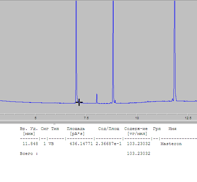The image size is (197, 182).
Task: Click the Masteron peak near 11.85 minutes
Action: 174,49
